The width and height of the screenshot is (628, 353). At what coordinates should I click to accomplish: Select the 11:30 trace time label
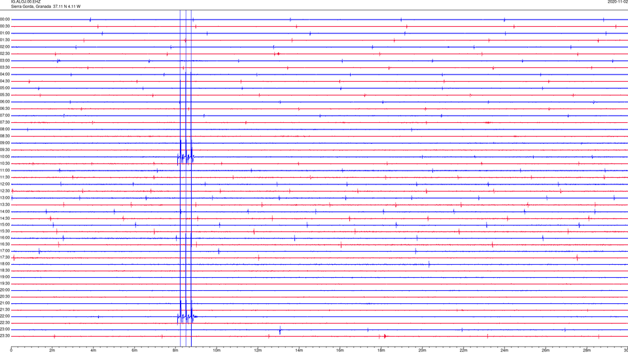[x=5, y=177]
